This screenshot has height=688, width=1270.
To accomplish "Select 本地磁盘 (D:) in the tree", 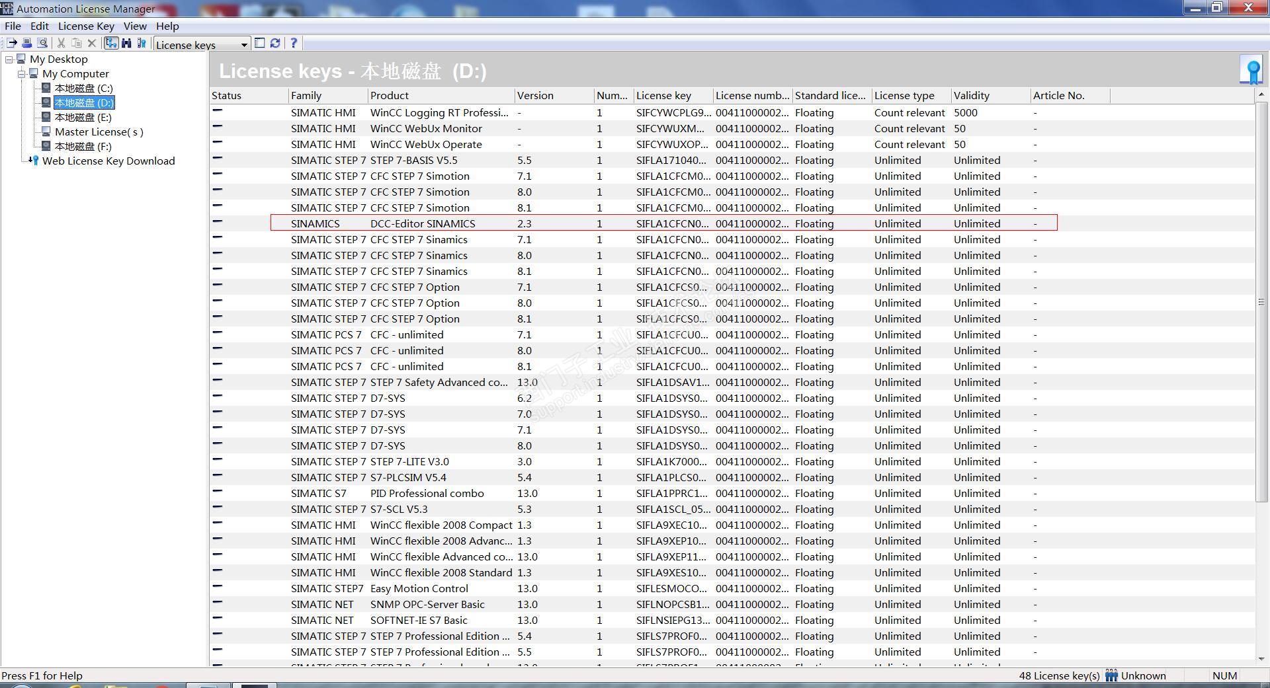I will [83, 102].
